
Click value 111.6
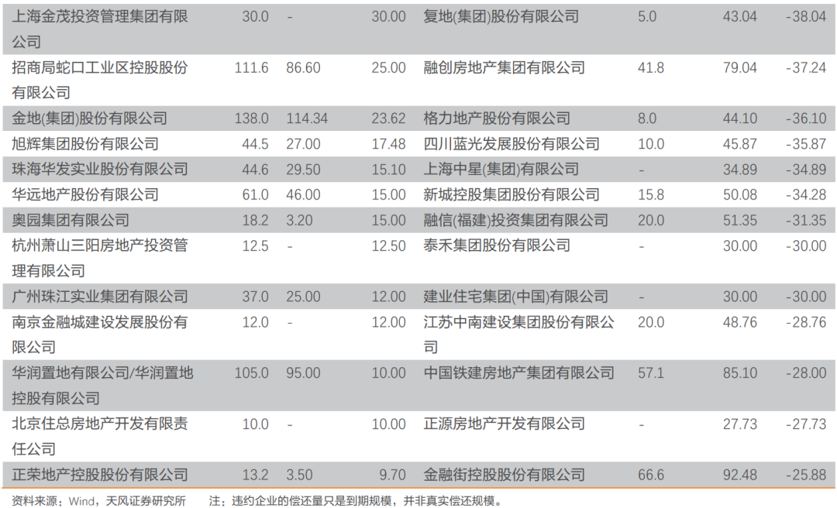(251, 68)
